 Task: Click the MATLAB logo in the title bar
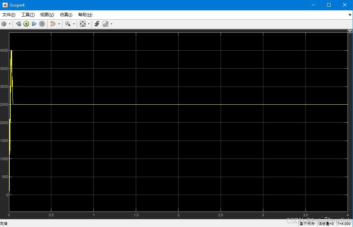5,5
